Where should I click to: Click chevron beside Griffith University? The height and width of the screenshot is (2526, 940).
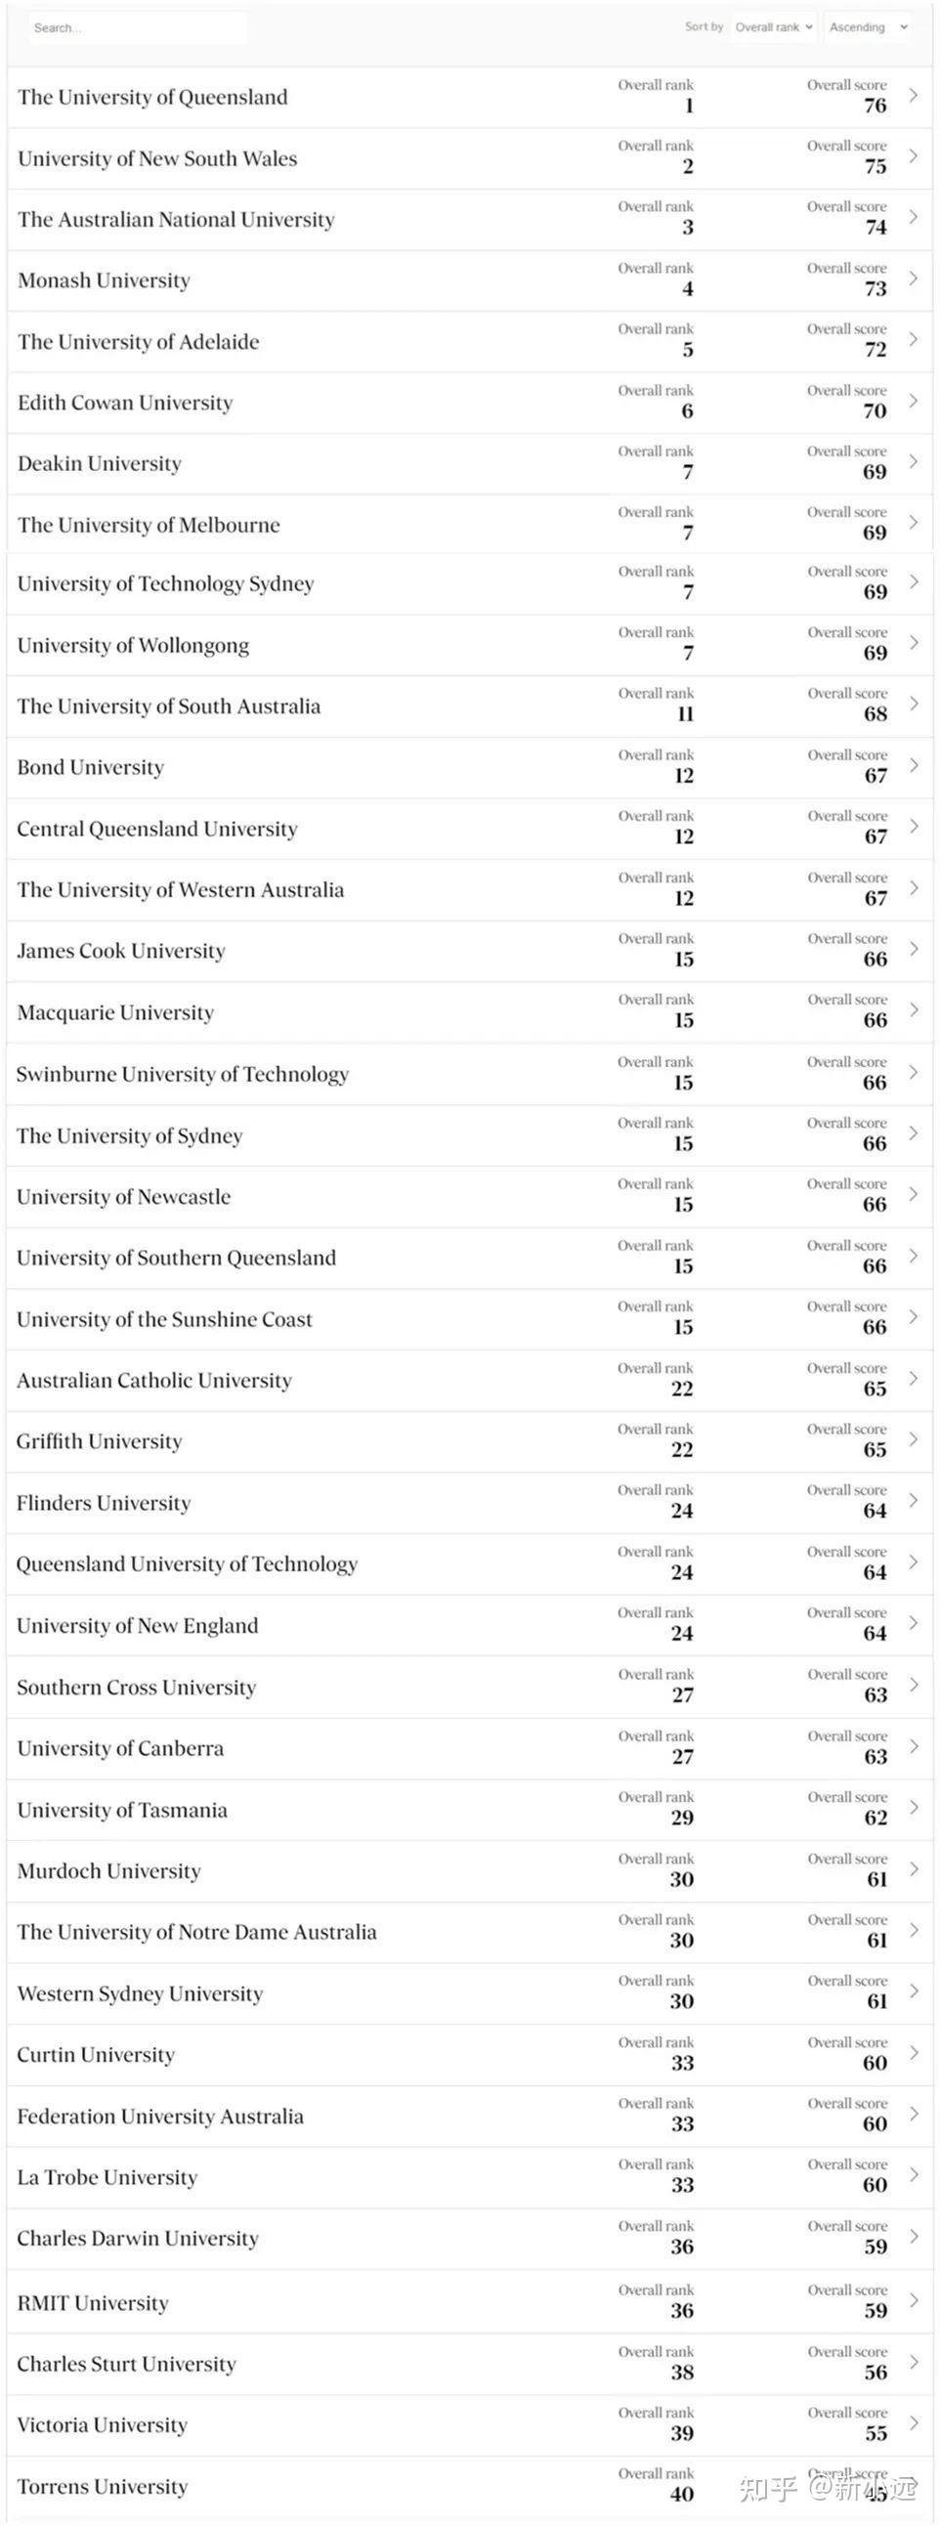(x=914, y=1439)
